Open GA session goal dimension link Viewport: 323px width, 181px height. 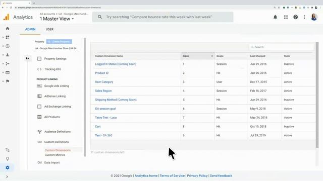(105, 109)
